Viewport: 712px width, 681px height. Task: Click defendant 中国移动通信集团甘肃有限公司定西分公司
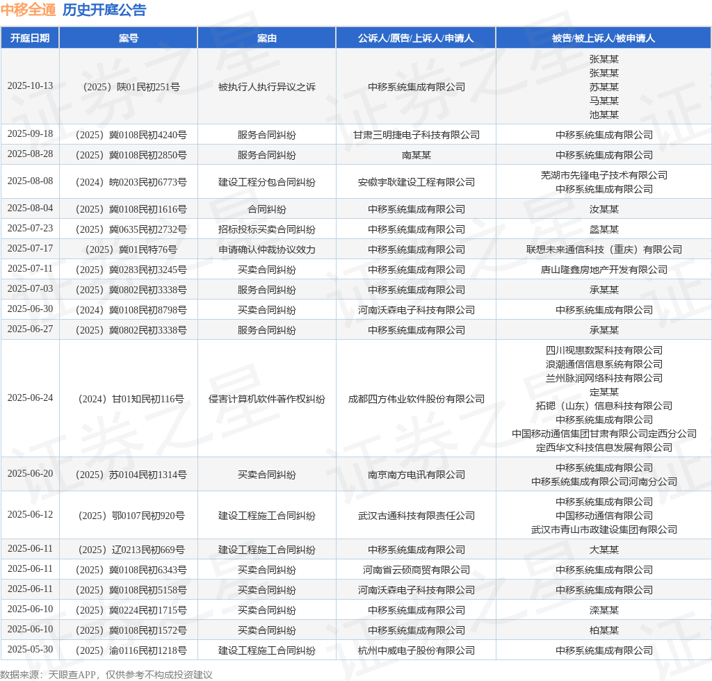click(x=604, y=434)
